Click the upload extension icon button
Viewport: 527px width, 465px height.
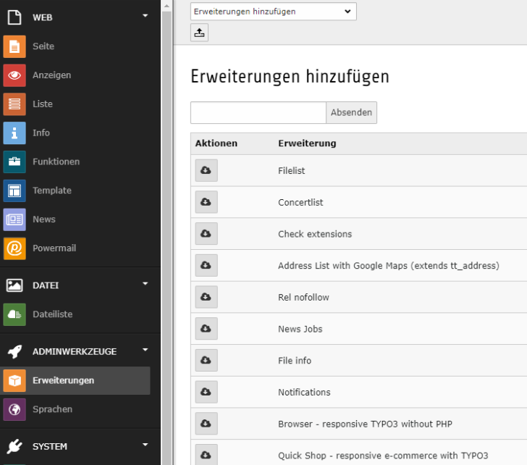click(199, 33)
